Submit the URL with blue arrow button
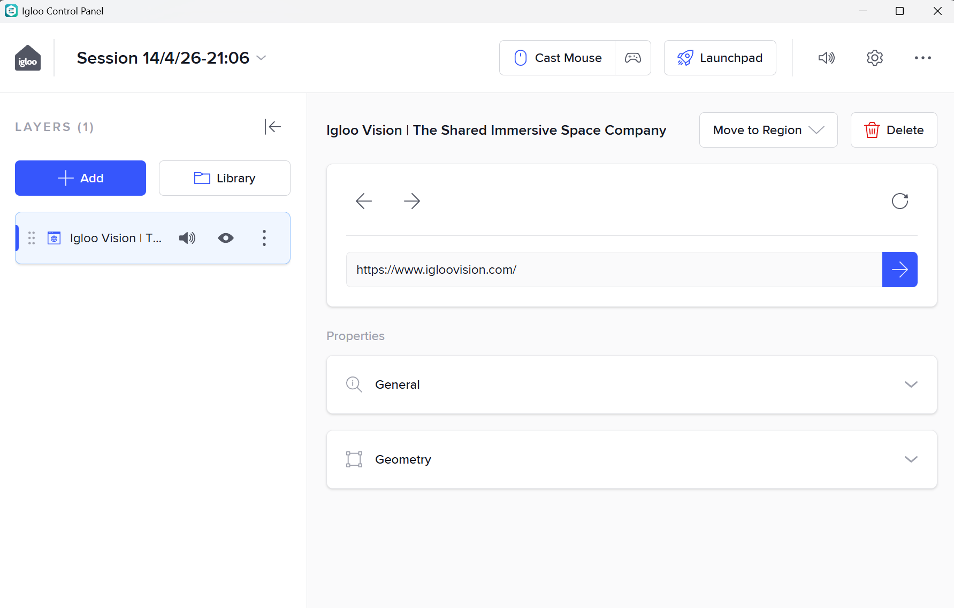Image resolution: width=954 pixels, height=608 pixels. pos(899,270)
